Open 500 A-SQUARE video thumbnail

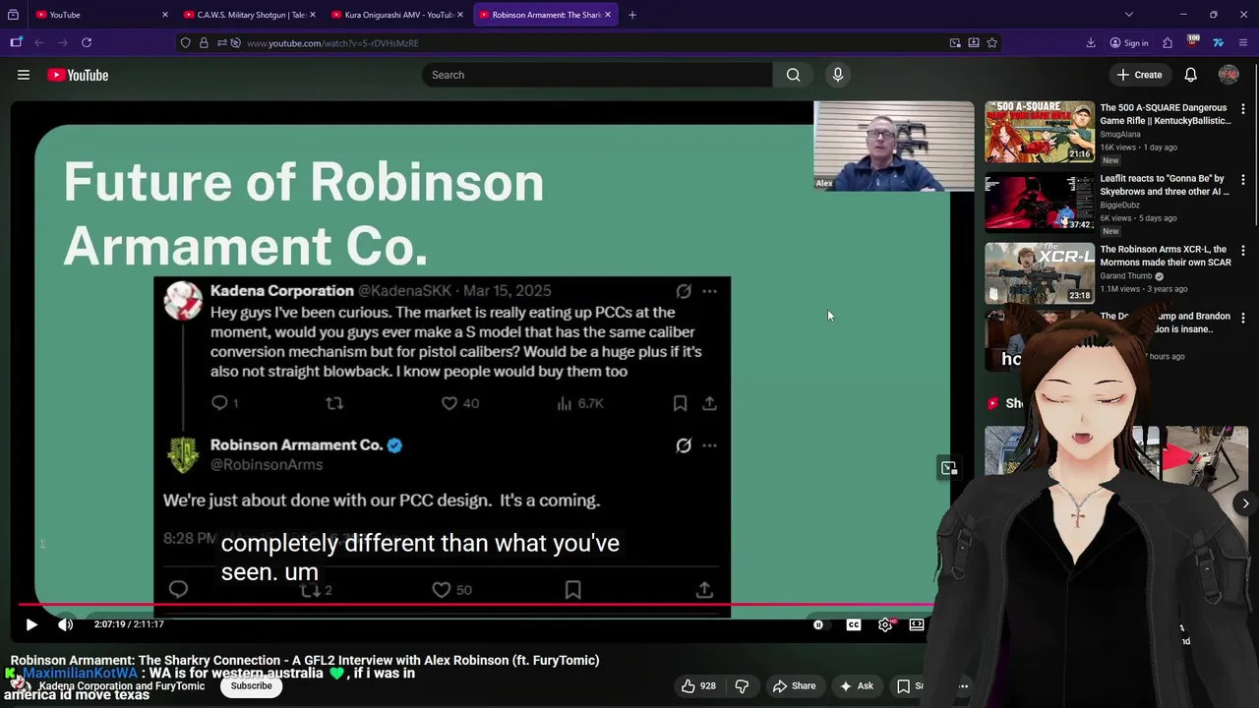click(x=1040, y=132)
